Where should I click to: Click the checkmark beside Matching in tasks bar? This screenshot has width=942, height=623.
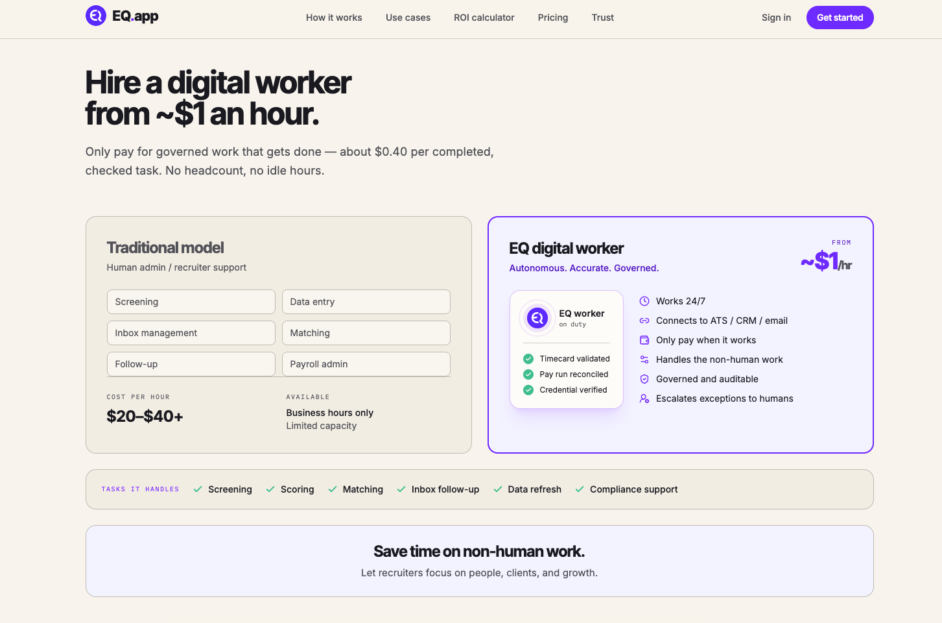[x=333, y=489]
